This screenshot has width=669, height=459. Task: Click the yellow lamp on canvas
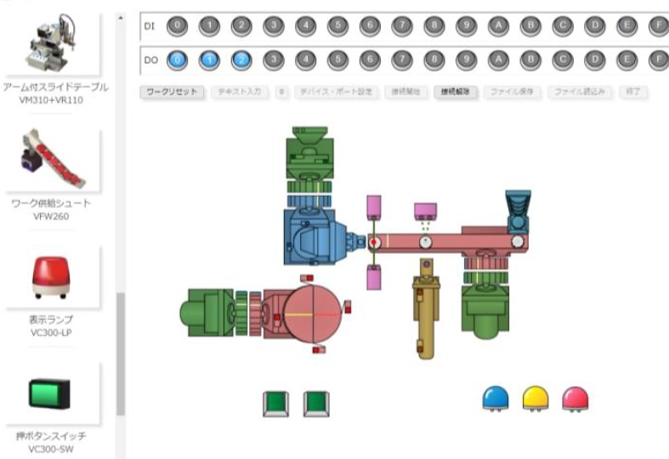(x=536, y=398)
